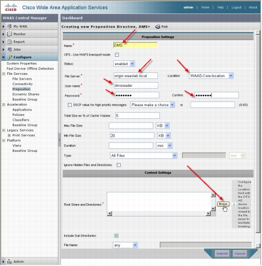Open Max File Size KB unit dropdown

tap(162, 125)
